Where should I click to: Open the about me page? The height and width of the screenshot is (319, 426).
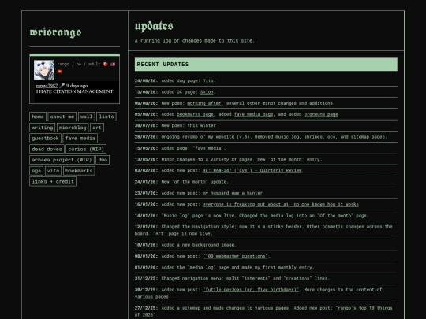[62, 117]
